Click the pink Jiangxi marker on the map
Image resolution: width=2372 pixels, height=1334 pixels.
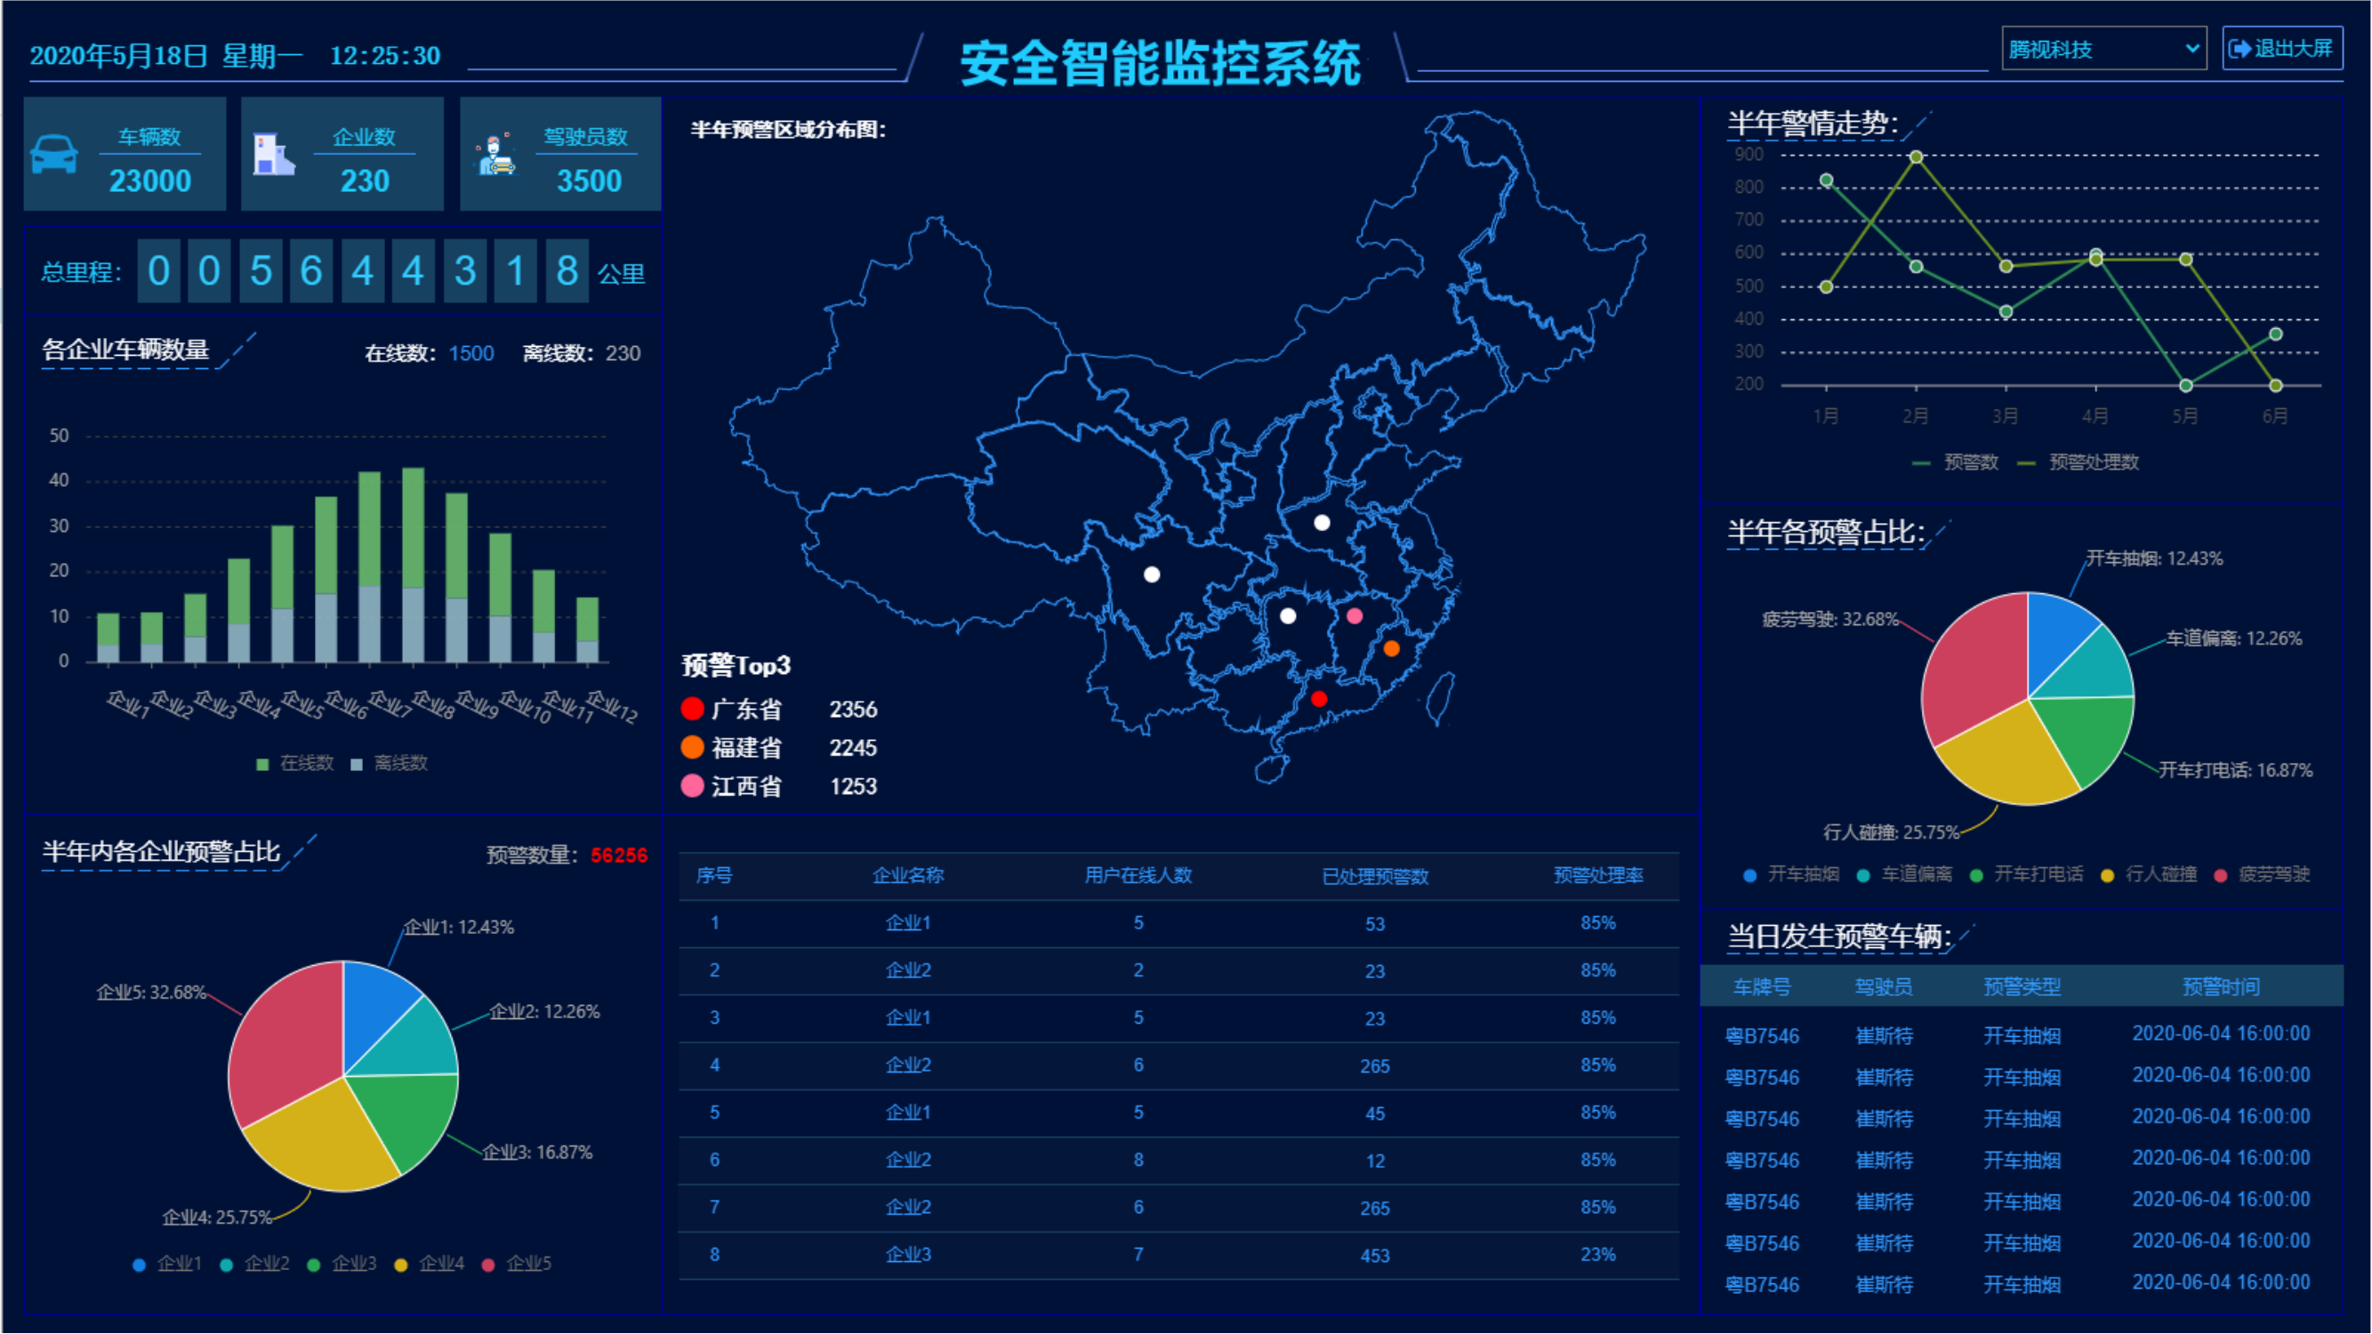point(1355,616)
